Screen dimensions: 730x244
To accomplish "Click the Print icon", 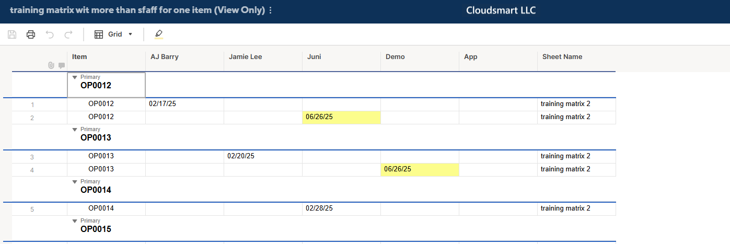I will (31, 34).
